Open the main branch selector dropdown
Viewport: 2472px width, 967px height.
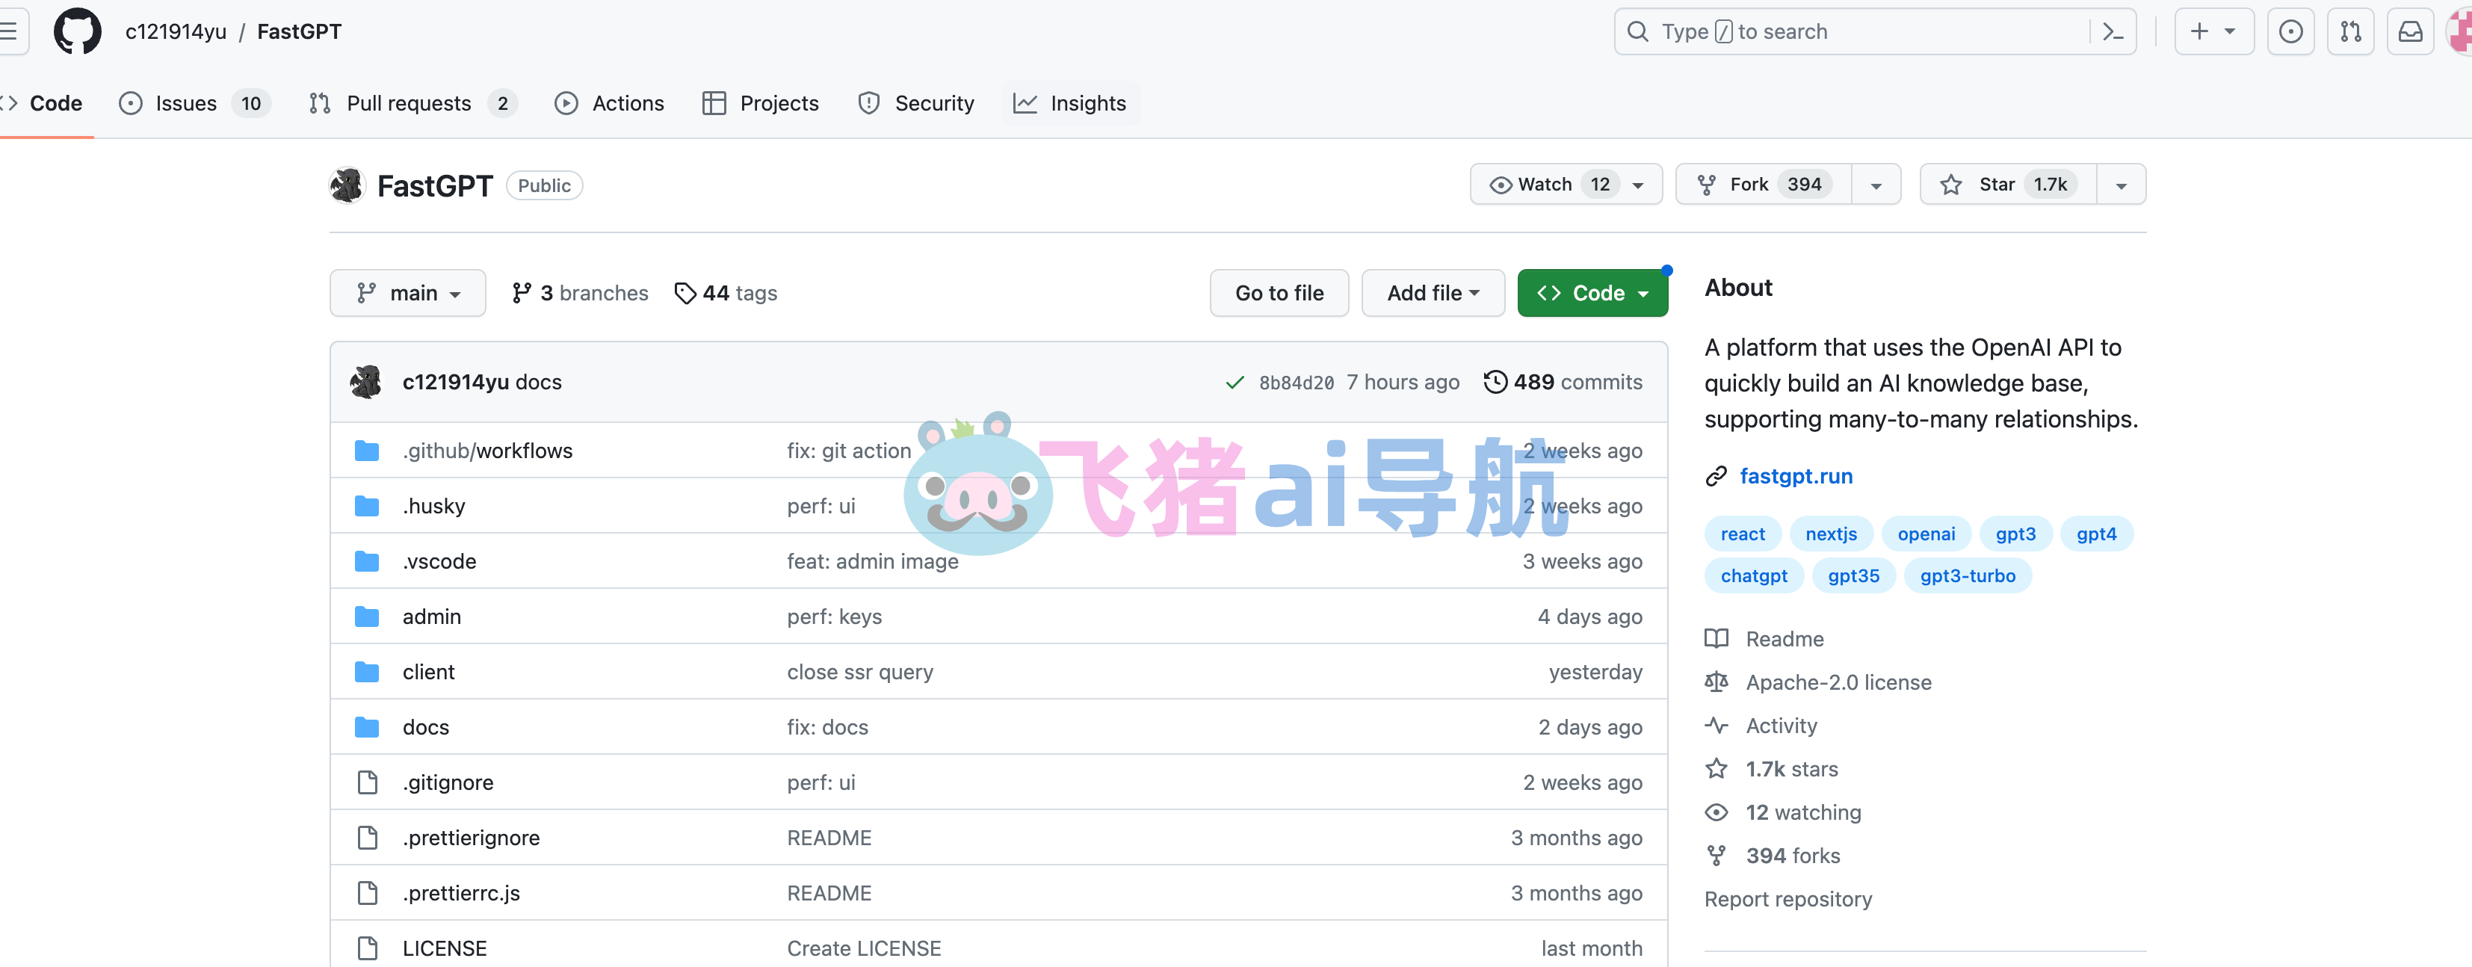pyautogui.click(x=408, y=294)
